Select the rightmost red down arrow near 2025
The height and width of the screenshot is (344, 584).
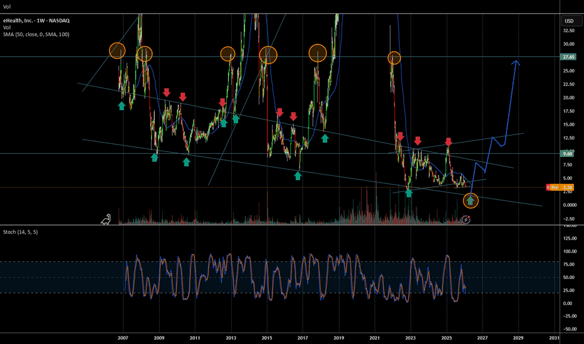click(x=449, y=143)
